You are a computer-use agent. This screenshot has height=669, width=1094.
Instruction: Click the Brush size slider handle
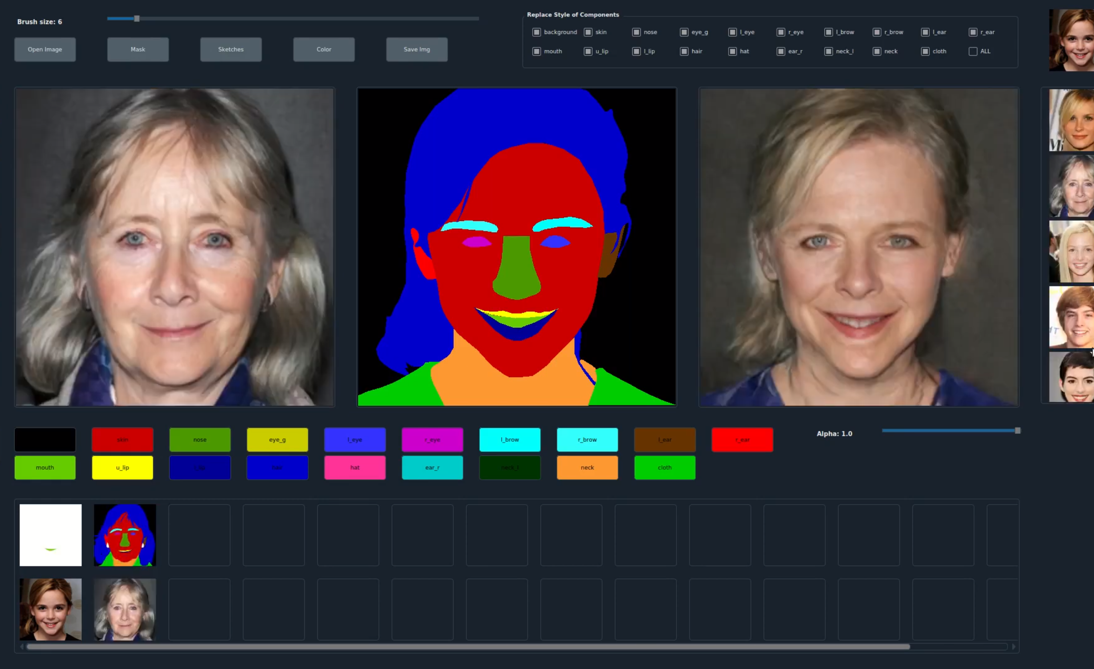point(137,19)
